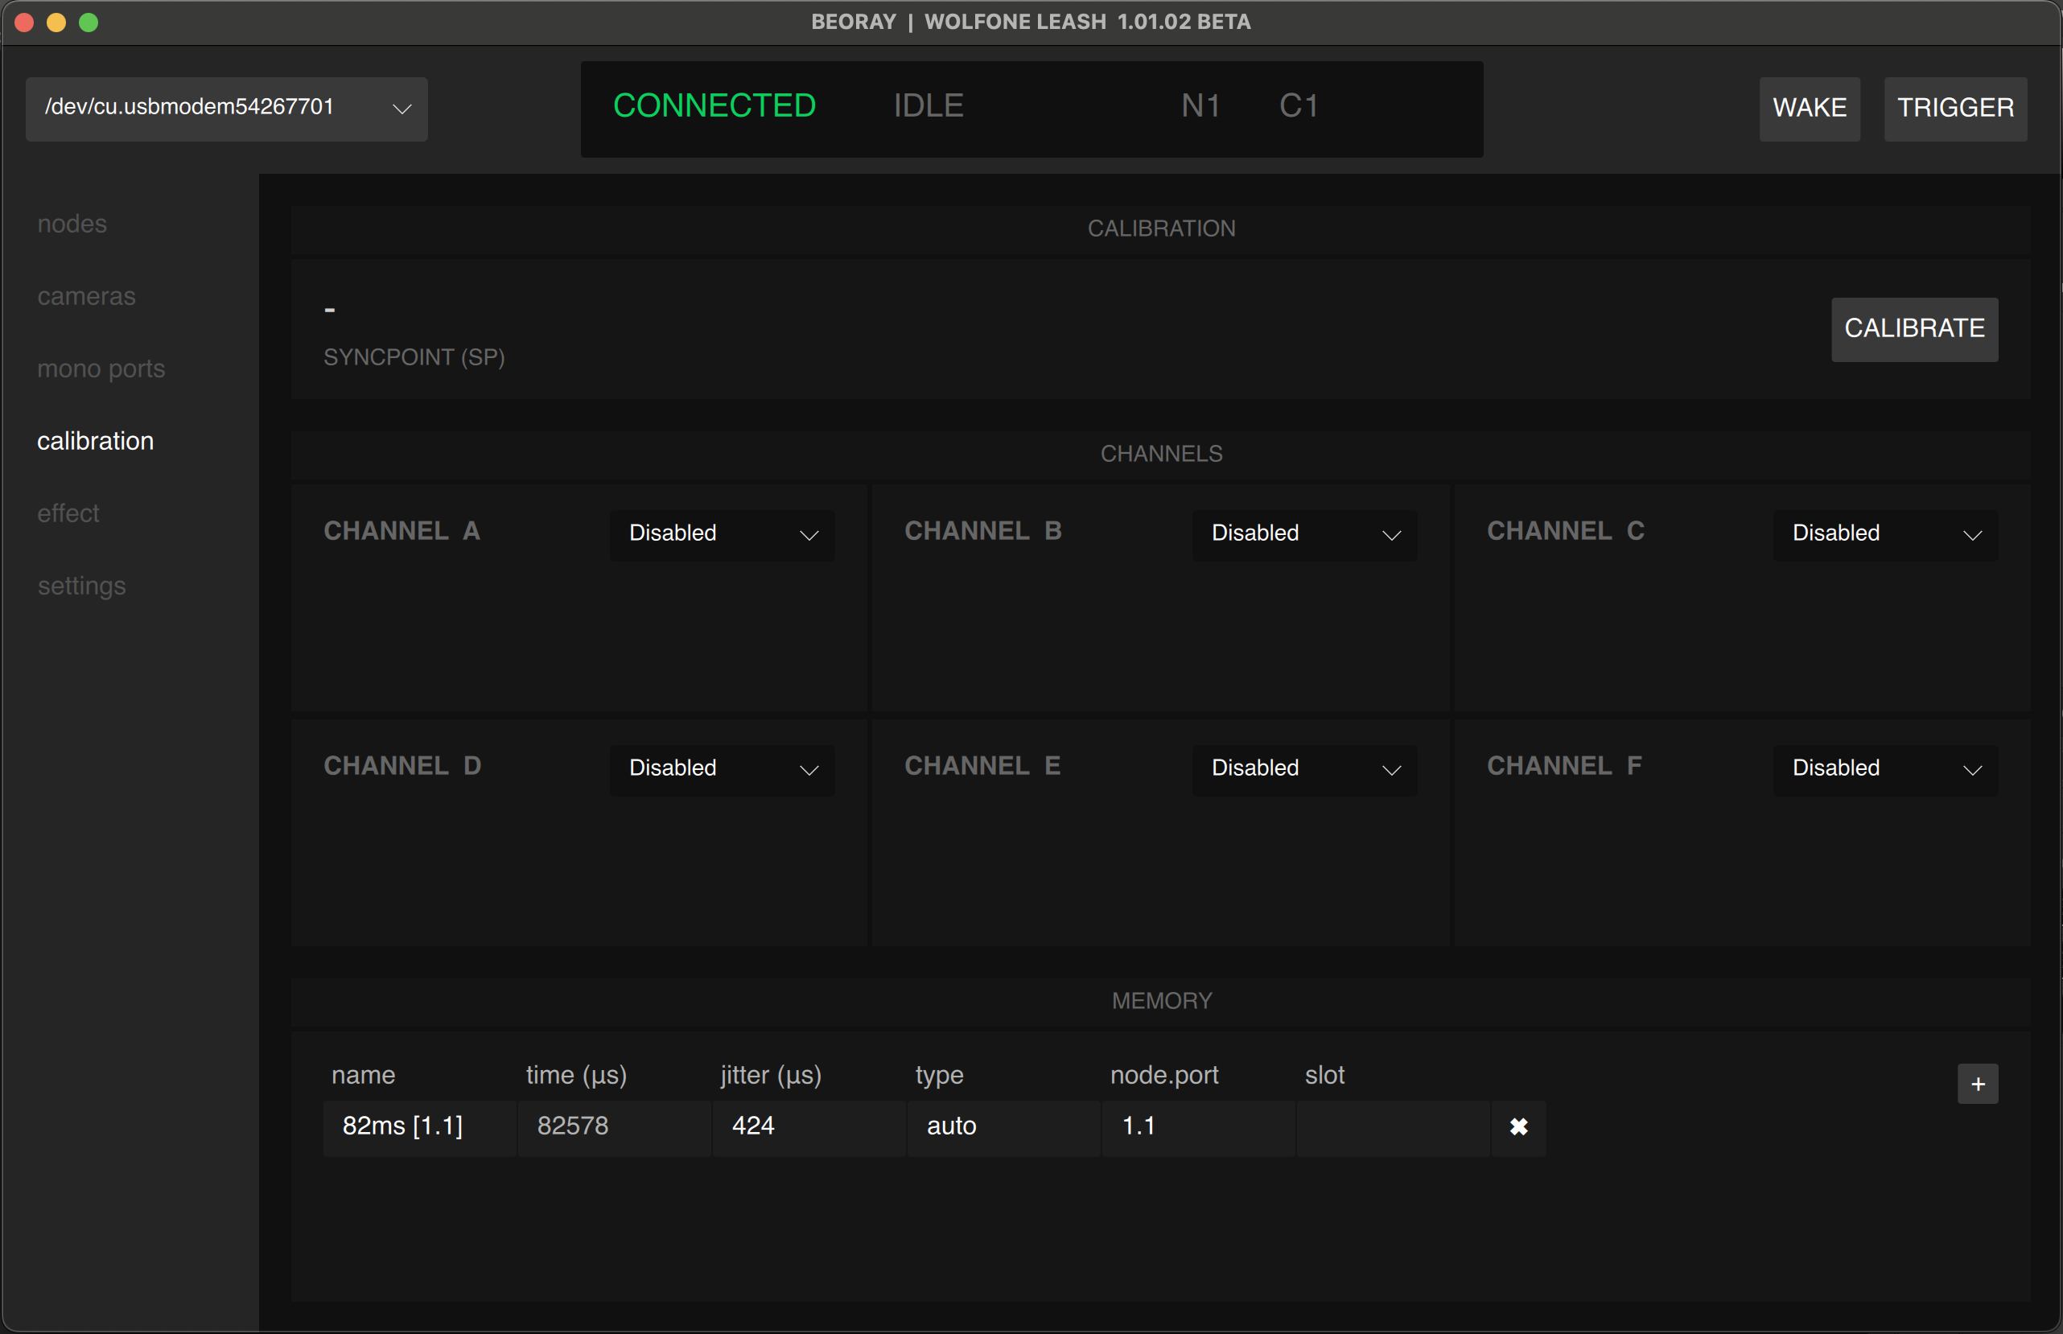Navigate to mono ports
2063x1334 pixels.
101,368
